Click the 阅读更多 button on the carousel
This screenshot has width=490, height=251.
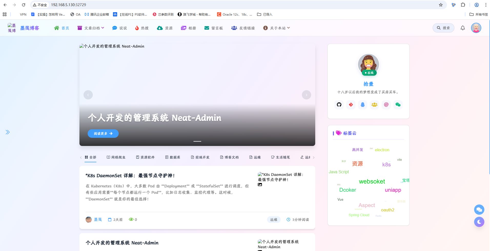103,133
